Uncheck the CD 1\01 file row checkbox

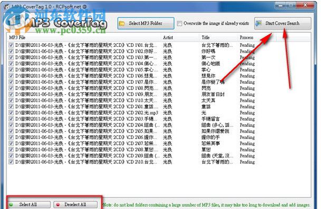pyautogui.click(x=11, y=45)
